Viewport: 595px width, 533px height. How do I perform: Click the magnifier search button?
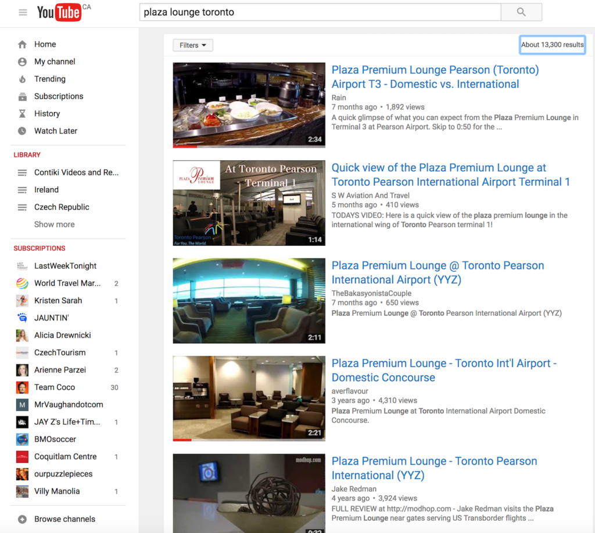tap(521, 12)
